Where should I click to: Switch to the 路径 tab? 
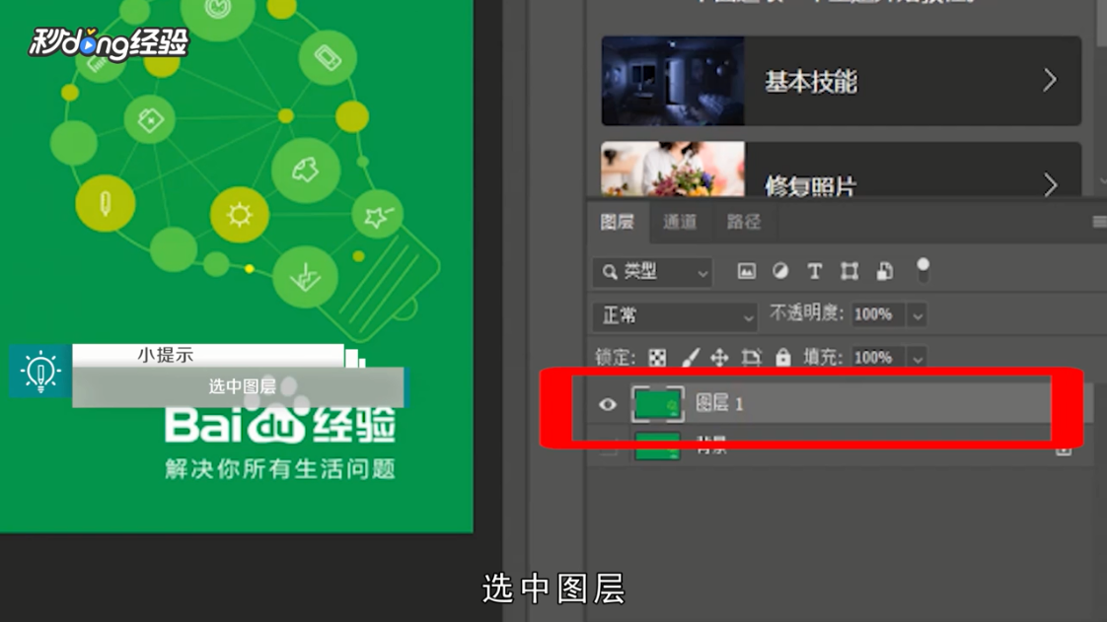click(x=744, y=222)
